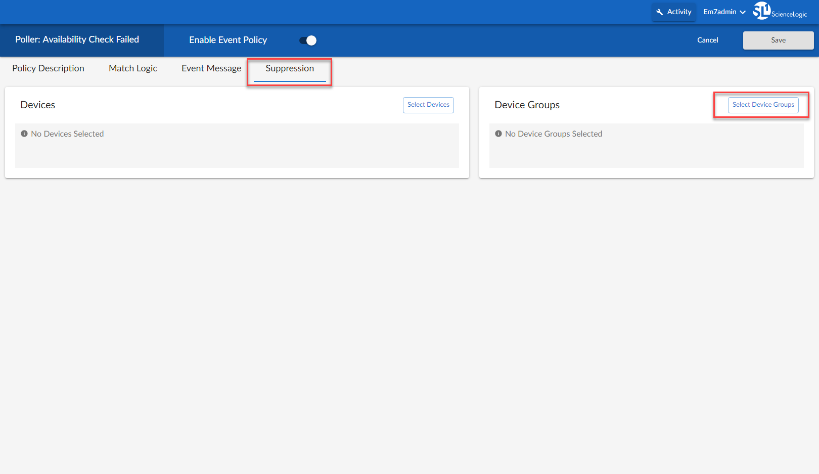Click the No Devices Selected message
Screen dimensions: 819x474
(67, 134)
